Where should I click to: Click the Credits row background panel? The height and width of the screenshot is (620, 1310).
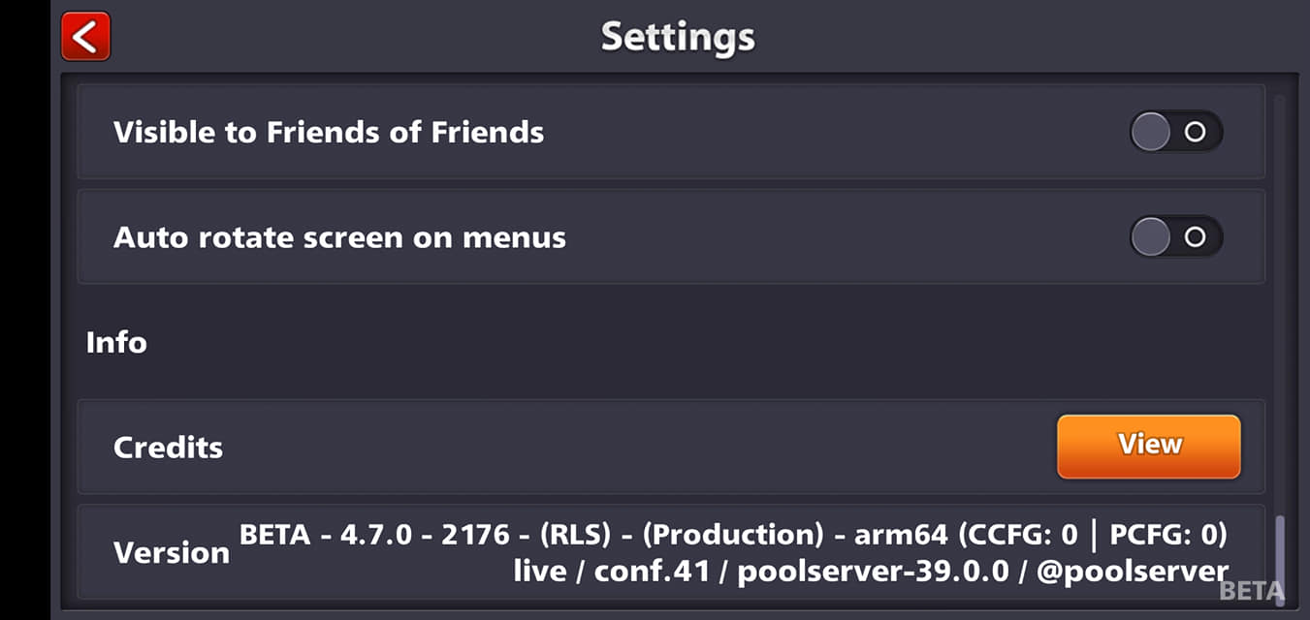tap(671, 447)
